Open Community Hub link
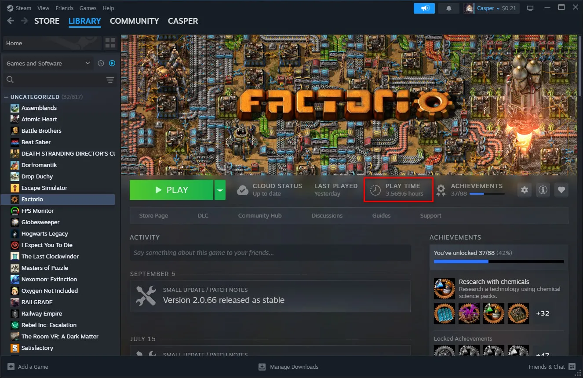This screenshot has height=378, width=583. tap(260, 215)
